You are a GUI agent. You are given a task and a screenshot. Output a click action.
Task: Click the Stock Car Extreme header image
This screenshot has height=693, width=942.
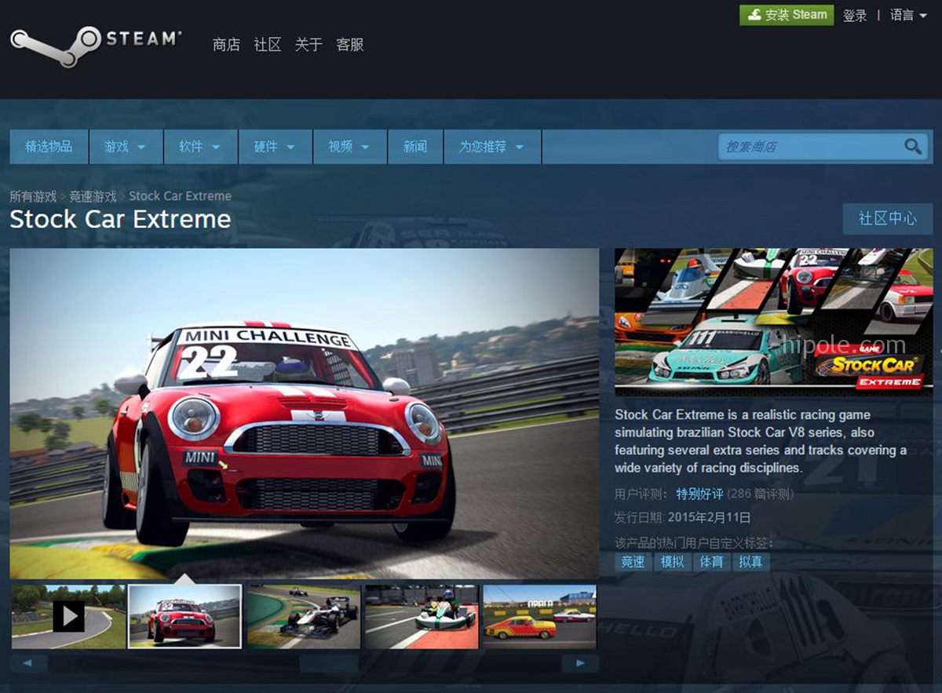773,322
